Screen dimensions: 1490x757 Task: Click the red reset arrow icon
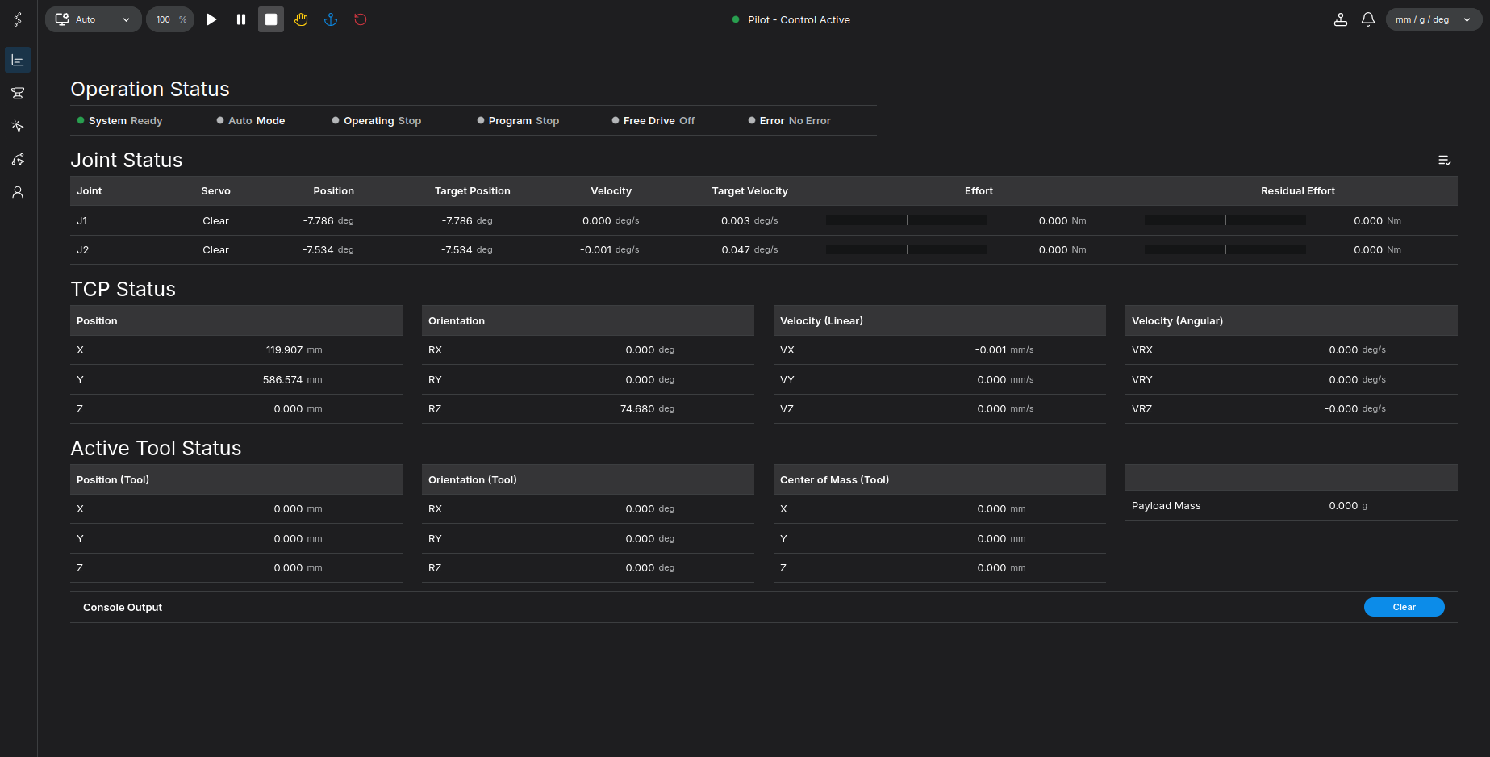(x=361, y=19)
